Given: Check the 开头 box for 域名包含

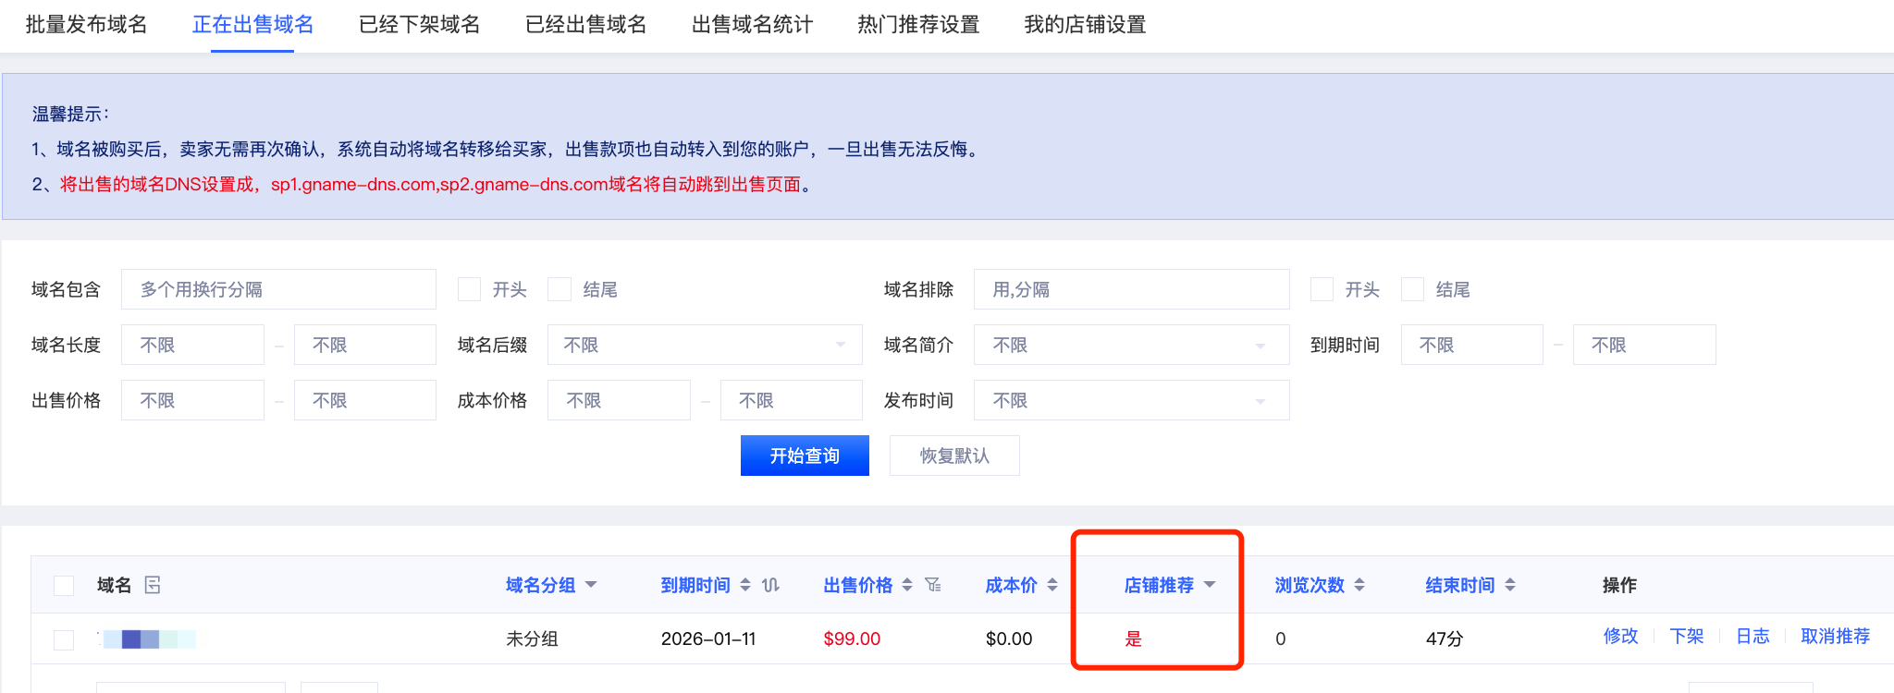Looking at the screenshot, I should [x=470, y=290].
